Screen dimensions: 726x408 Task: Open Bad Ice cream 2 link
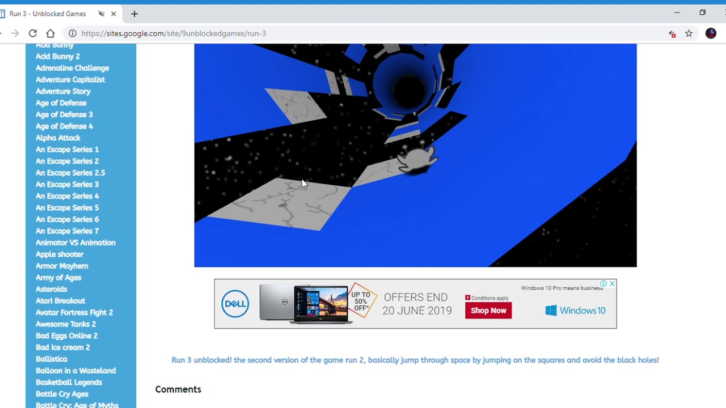(63, 347)
